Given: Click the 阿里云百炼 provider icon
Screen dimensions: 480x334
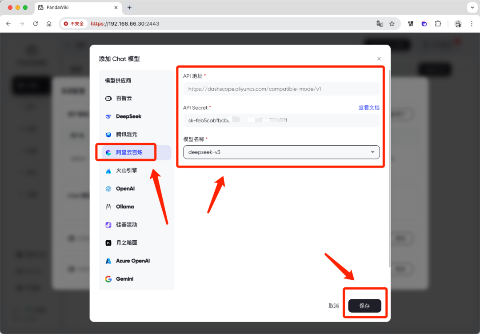Looking at the screenshot, I should (x=108, y=152).
